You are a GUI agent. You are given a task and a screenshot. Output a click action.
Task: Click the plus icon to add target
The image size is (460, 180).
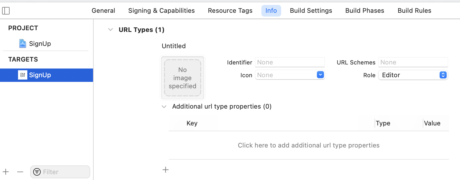click(6, 172)
